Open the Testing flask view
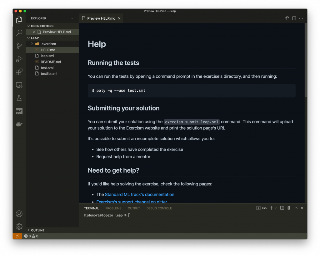Image resolution: width=320 pixels, height=256 pixels. pyautogui.click(x=19, y=98)
